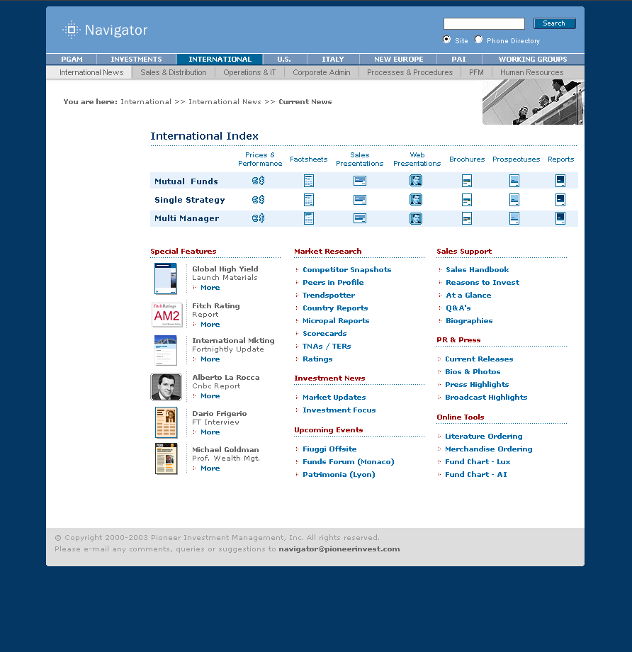Click the Alberto La Rocca photo thumbnail

[x=166, y=387]
